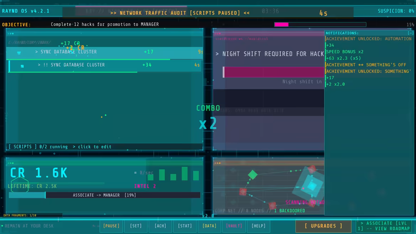Collapse the Notifications panel
Viewport: 416px width, 234px height.
(410, 33)
